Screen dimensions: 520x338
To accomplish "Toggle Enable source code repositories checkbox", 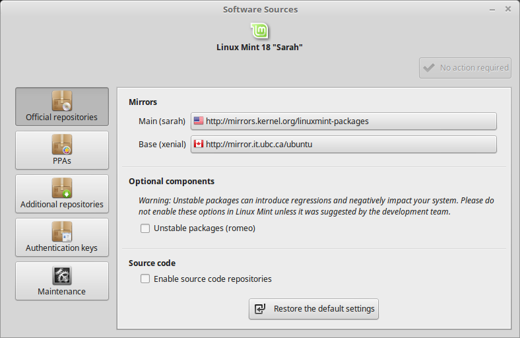I will click(145, 279).
